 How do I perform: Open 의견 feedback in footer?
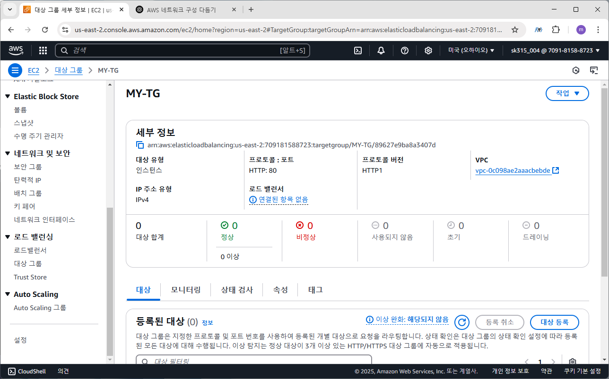pos(63,371)
